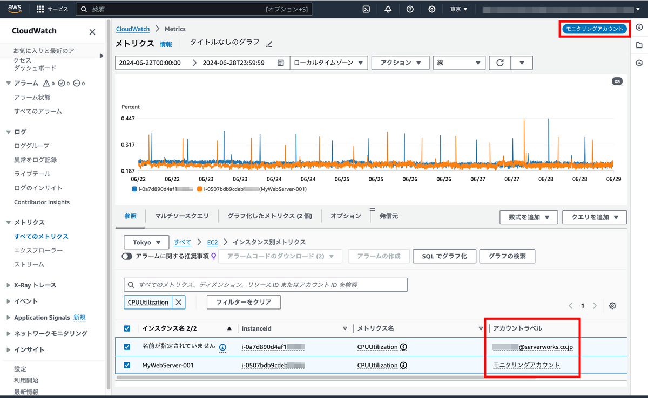The width and height of the screenshot is (648, 398).
Task: Uncheck the unnamed instance row checkbox
Action: [x=127, y=347]
